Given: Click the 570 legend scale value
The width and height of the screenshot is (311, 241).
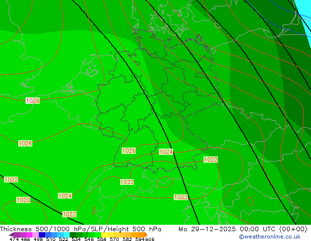Looking at the screenshot, I should [x=114, y=239].
